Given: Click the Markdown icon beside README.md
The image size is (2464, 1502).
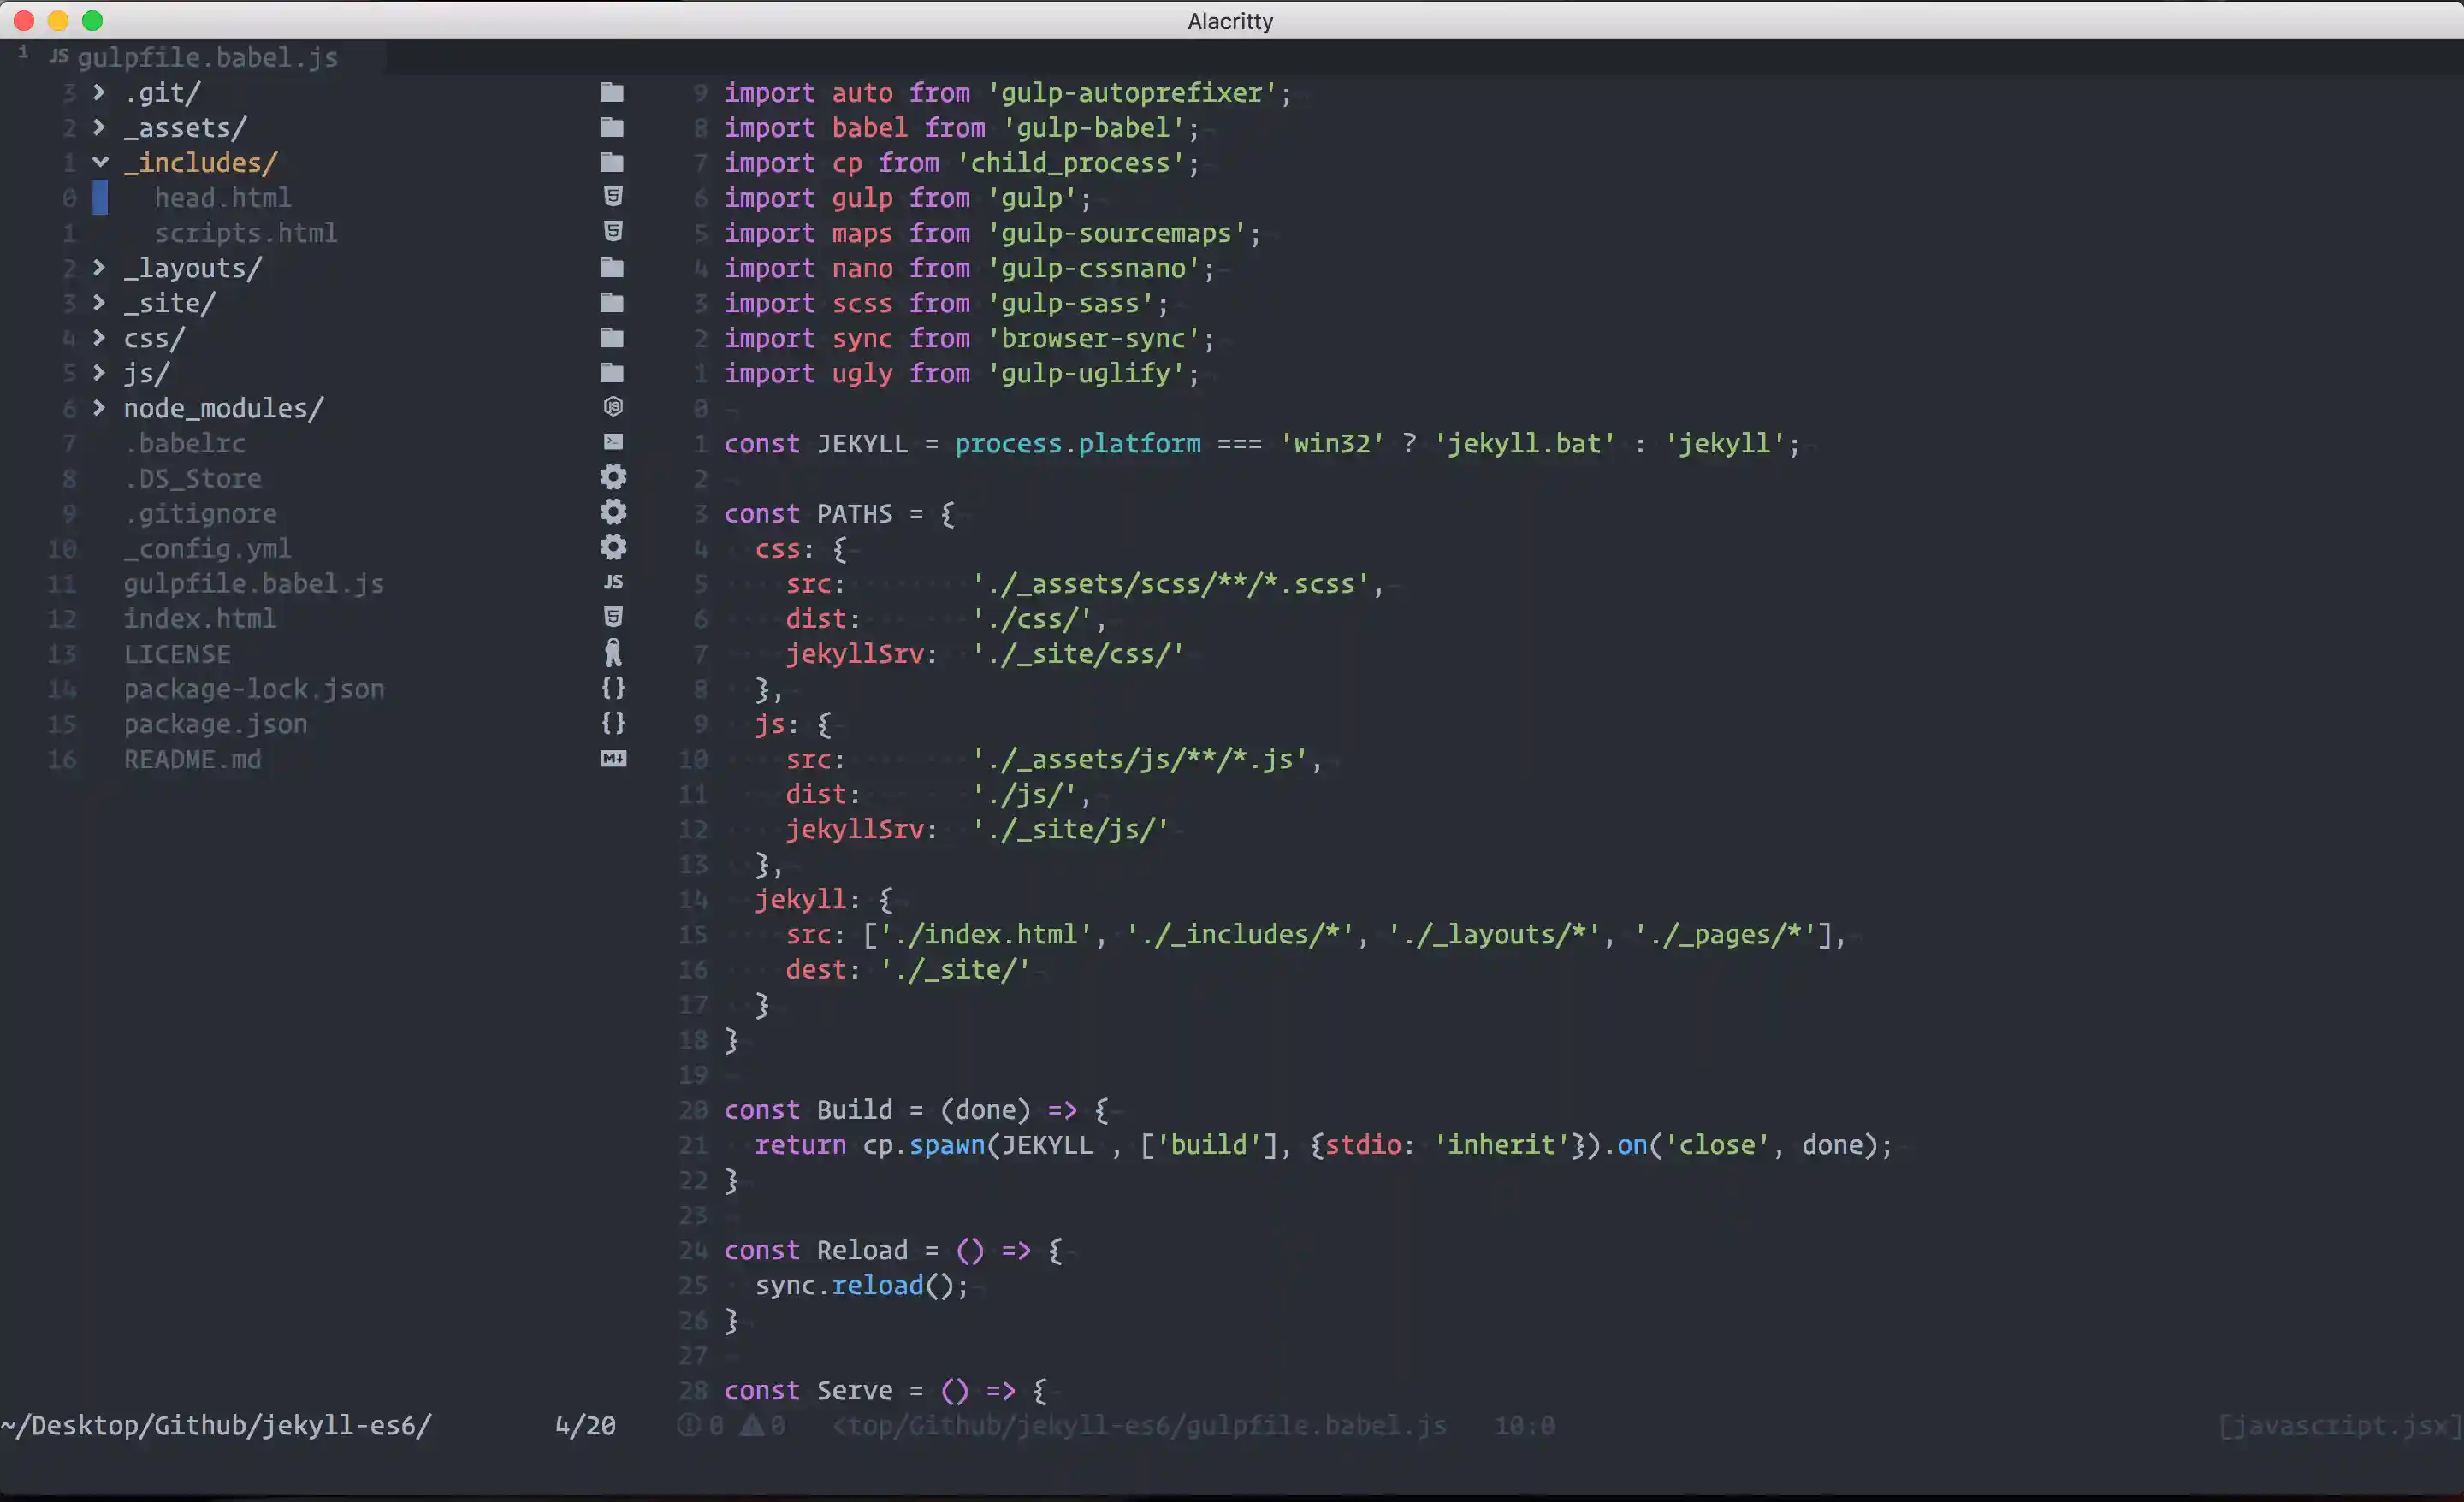Looking at the screenshot, I should click(x=613, y=759).
